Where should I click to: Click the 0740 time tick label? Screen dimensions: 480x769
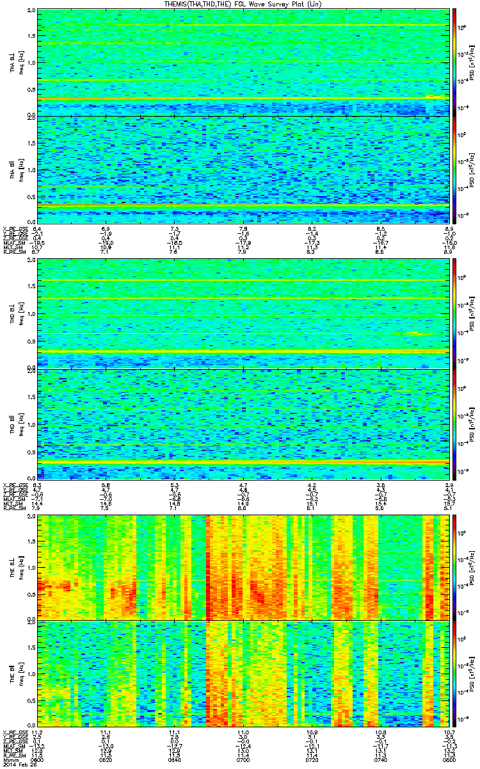tap(381, 760)
